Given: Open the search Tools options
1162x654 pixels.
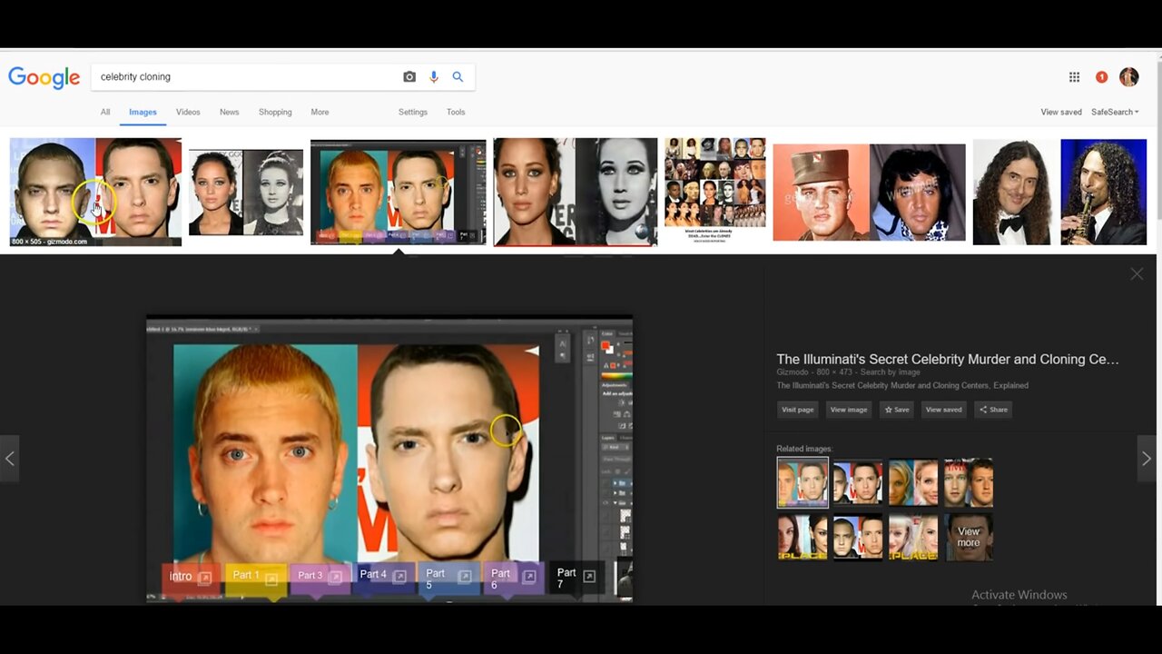Looking at the screenshot, I should tap(456, 112).
